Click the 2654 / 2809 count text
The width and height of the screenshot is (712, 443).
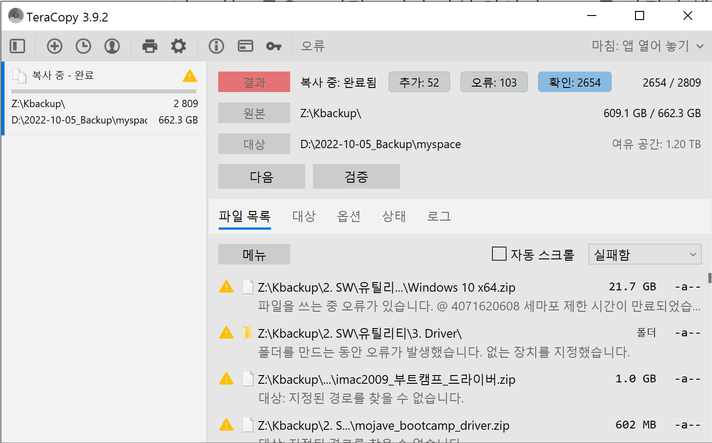[672, 82]
